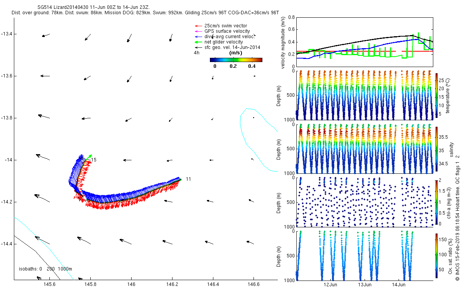Click the '146.4' longitude tick
Viewport: 463px width, 289px height.
(x=213, y=284)
